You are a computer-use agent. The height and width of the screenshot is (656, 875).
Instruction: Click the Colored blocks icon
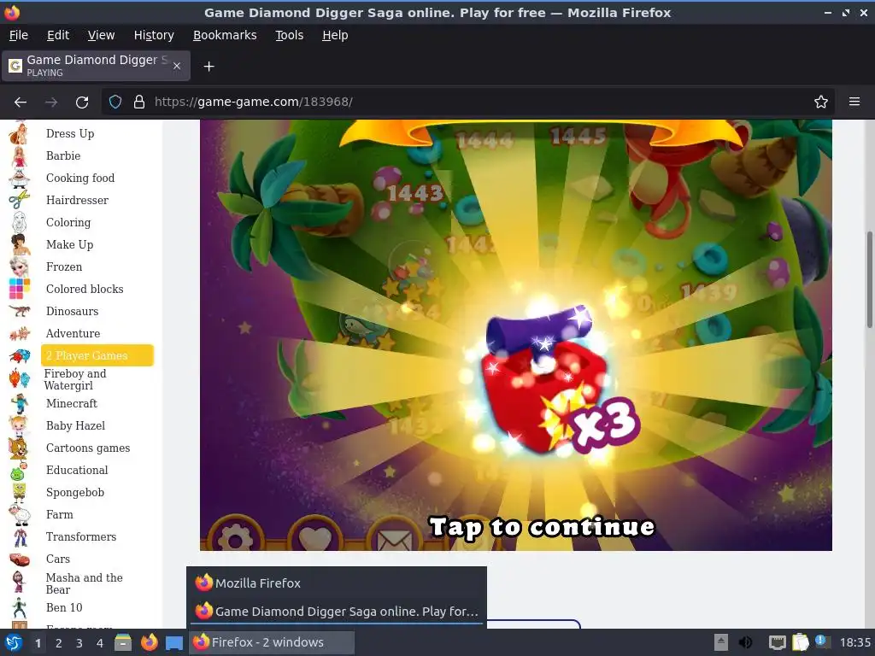click(20, 289)
